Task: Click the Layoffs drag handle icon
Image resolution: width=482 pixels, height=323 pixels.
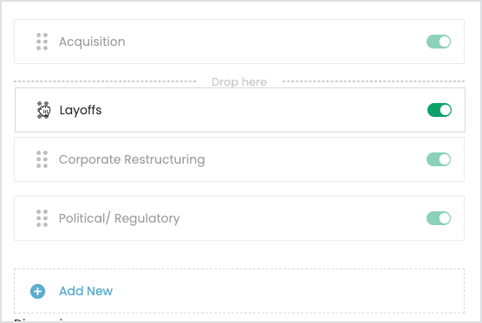Action: (x=43, y=110)
